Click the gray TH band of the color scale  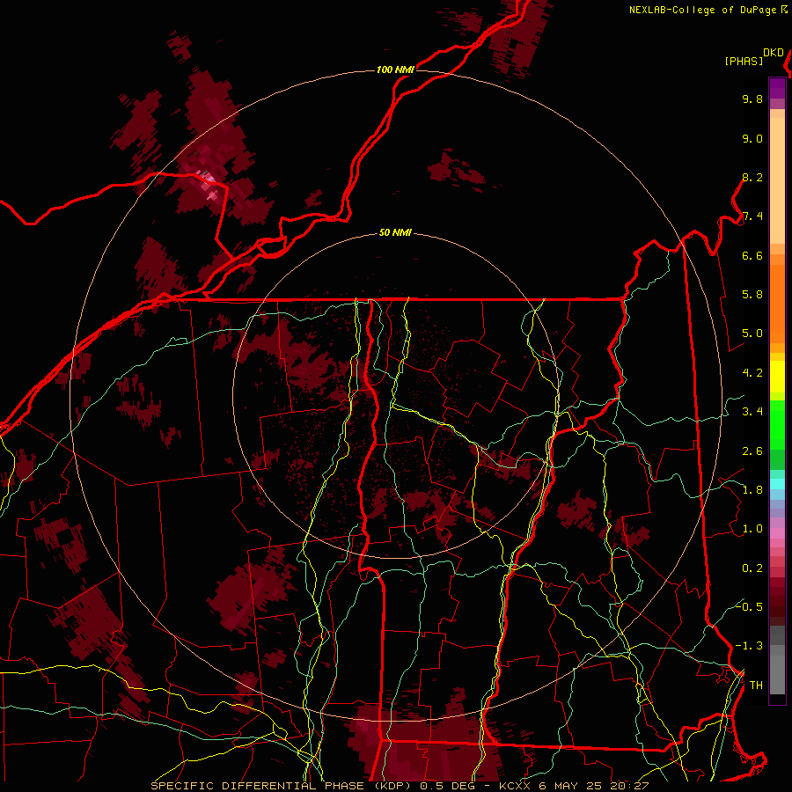[x=777, y=677]
